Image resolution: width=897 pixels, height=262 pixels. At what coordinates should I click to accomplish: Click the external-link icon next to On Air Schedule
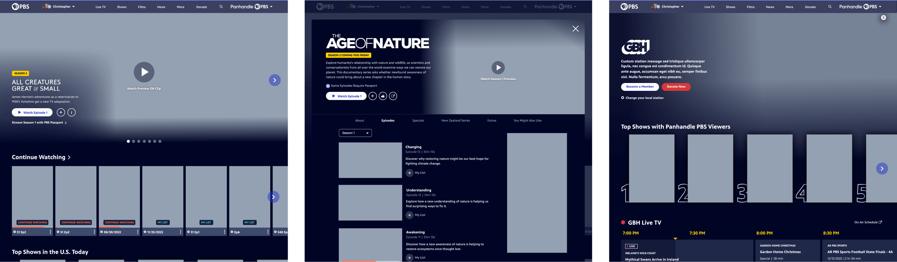pyautogui.click(x=880, y=222)
